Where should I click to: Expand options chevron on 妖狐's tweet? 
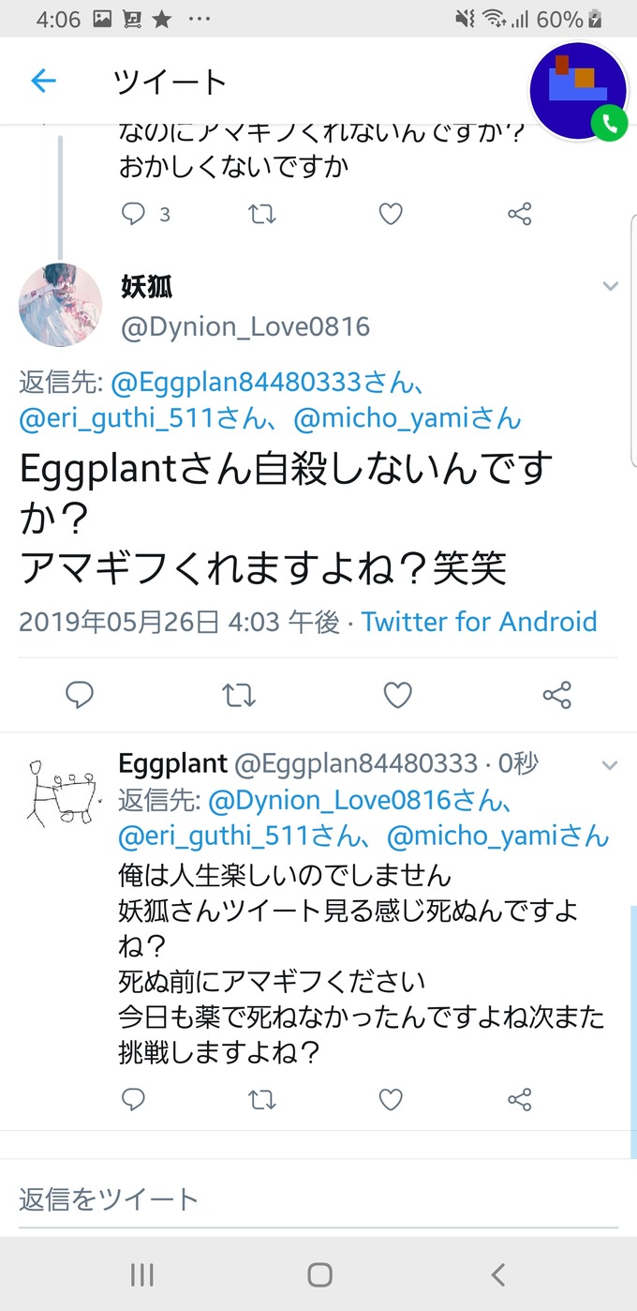(x=611, y=286)
